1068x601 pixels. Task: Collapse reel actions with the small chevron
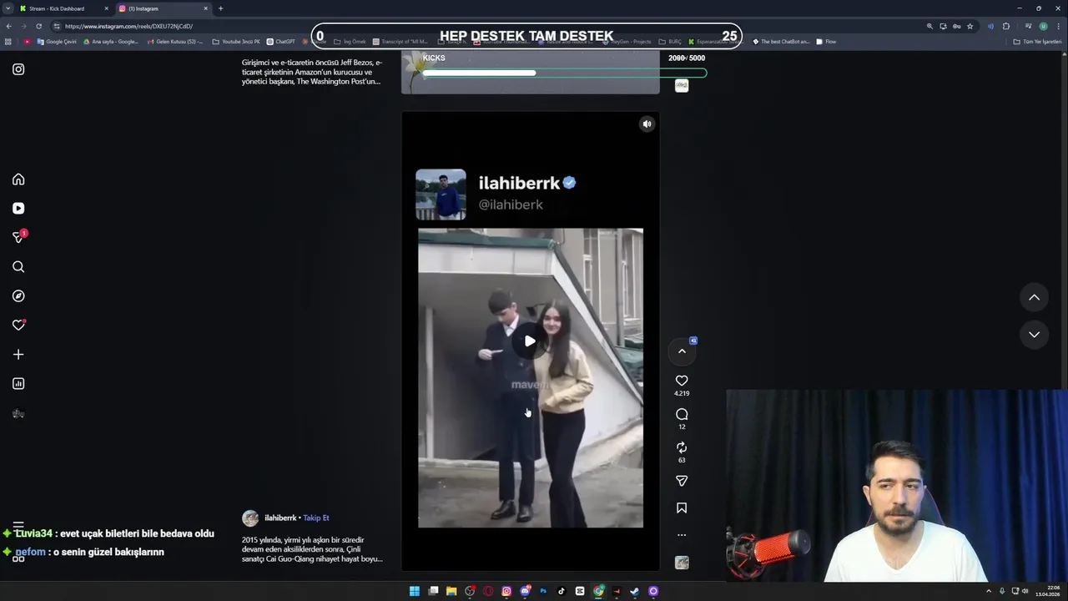point(682,351)
